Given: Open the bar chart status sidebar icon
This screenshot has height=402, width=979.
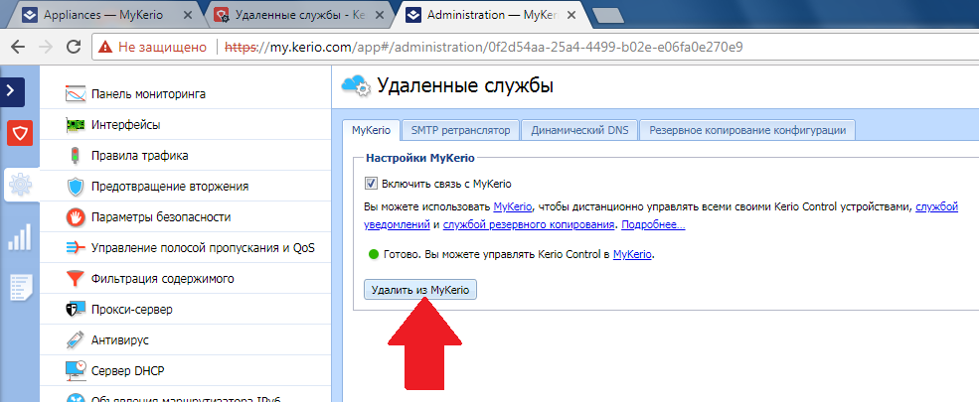Looking at the screenshot, I should click(20, 236).
